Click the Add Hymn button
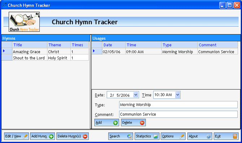Viewport: 242px width, 143px height. 43,136
